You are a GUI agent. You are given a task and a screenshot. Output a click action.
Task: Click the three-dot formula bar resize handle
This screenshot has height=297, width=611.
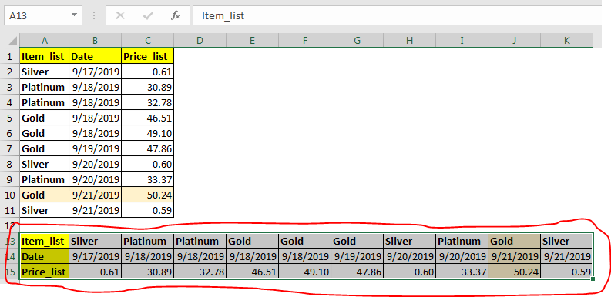pyautogui.click(x=94, y=15)
